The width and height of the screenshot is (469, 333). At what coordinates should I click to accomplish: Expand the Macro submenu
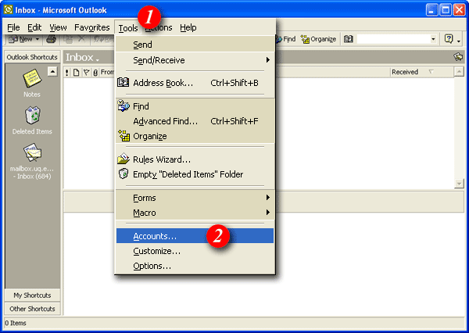(145, 213)
